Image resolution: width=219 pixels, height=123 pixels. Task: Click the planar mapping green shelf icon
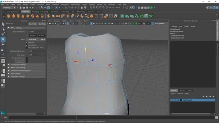[122, 16]
